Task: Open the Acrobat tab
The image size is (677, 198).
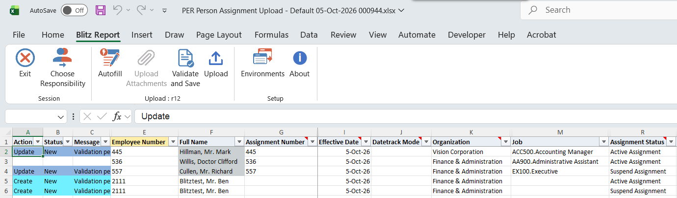Action: coord(542,35)
